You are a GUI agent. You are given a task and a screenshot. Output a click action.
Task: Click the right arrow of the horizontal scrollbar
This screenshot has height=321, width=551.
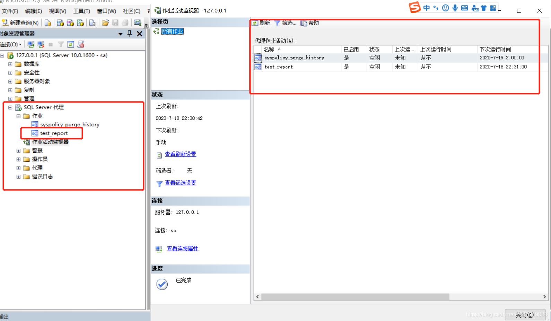click(544, 297)
